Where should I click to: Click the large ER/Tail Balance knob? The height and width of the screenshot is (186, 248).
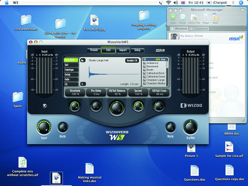(117, 108)
